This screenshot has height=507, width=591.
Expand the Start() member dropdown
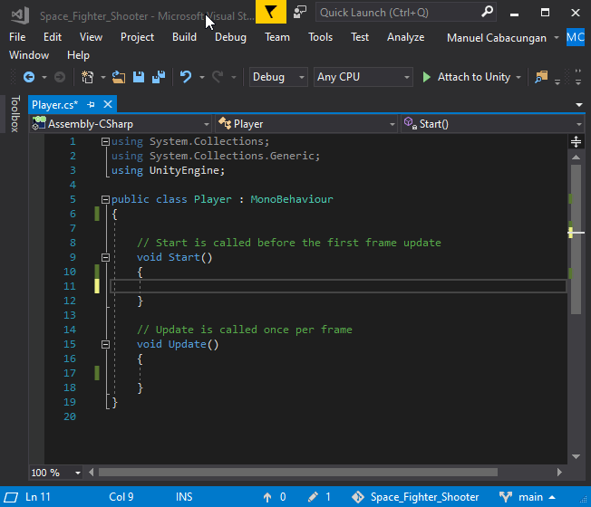[579, 124]
